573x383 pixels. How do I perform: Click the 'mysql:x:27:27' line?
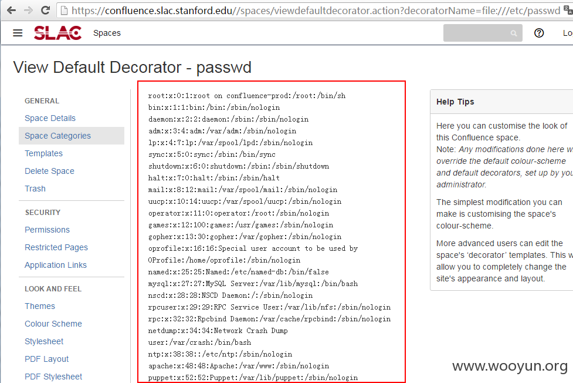click(253, 283)
